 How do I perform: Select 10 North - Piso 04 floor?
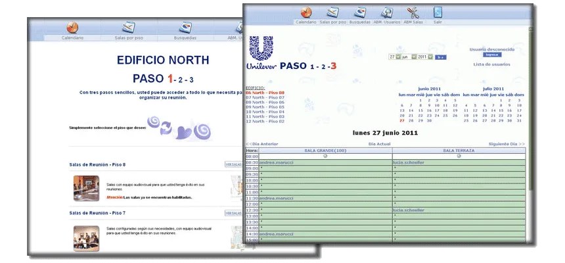[x=265, y=112]
